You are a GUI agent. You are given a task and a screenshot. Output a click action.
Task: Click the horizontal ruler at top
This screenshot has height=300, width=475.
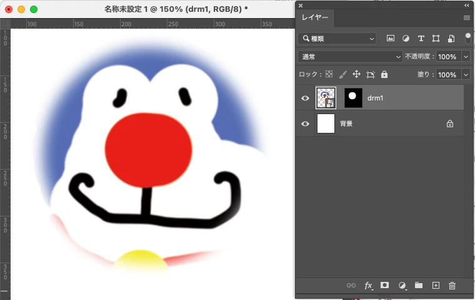[152, 24]
